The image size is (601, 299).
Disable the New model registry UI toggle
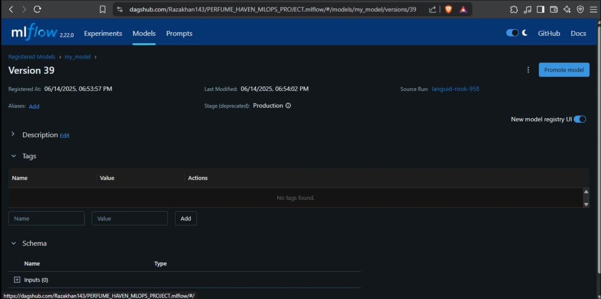click(x=579, y=119)
